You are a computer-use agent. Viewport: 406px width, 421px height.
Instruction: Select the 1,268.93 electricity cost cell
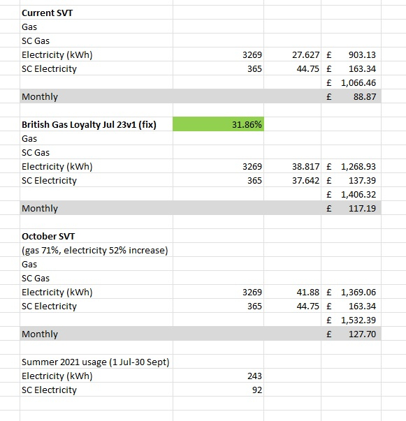pos(351,166)
